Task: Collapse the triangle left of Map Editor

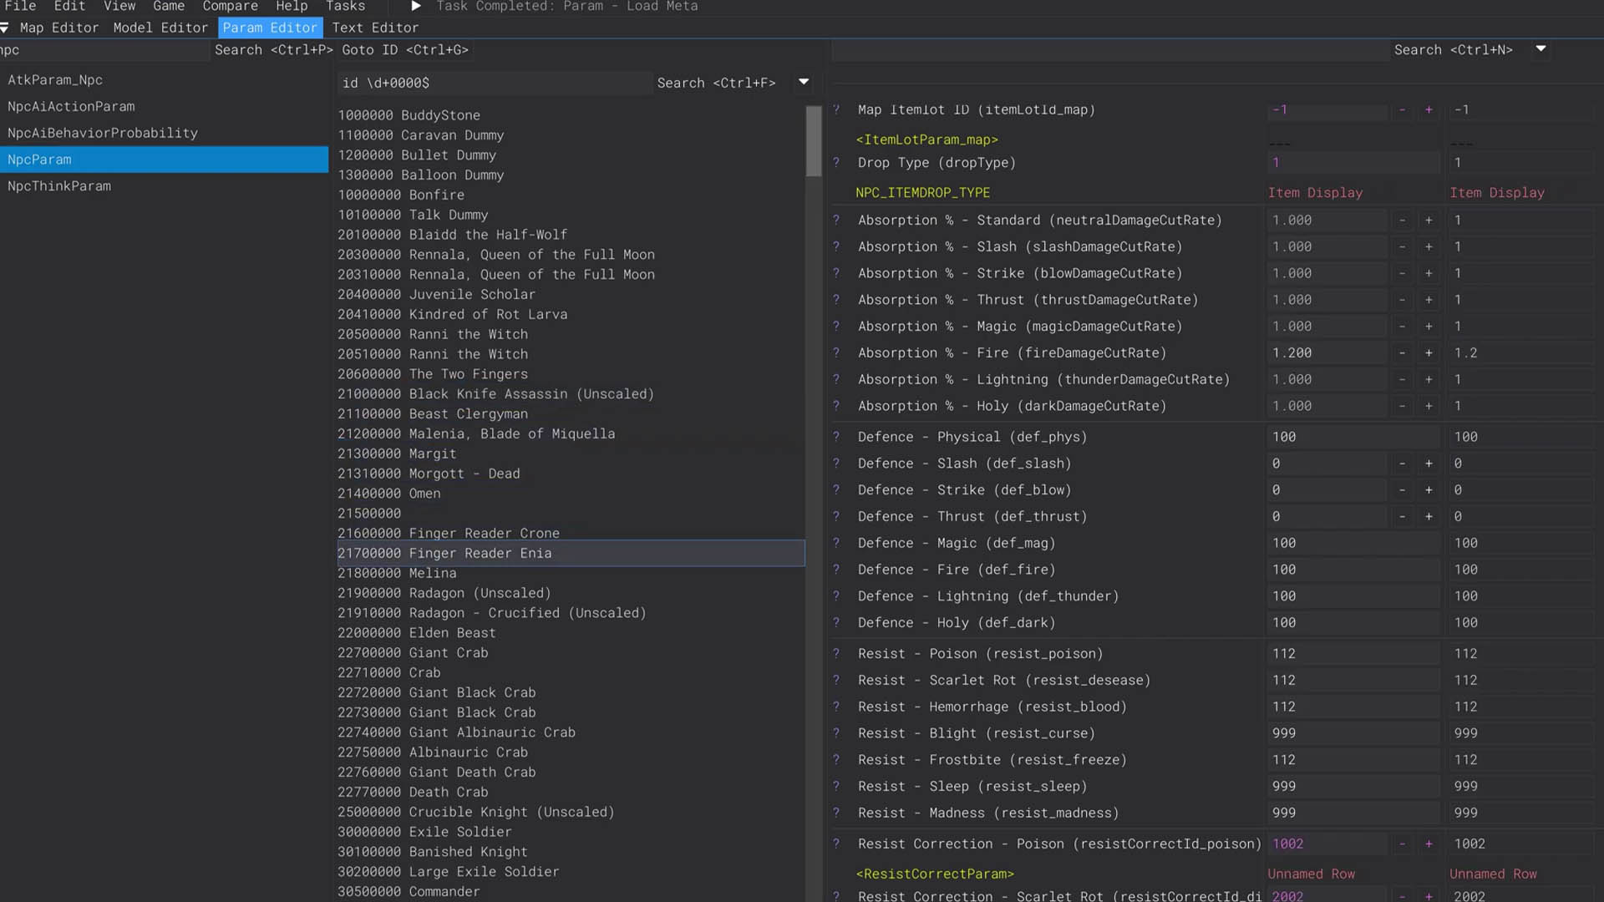Action: pos(5,28)
